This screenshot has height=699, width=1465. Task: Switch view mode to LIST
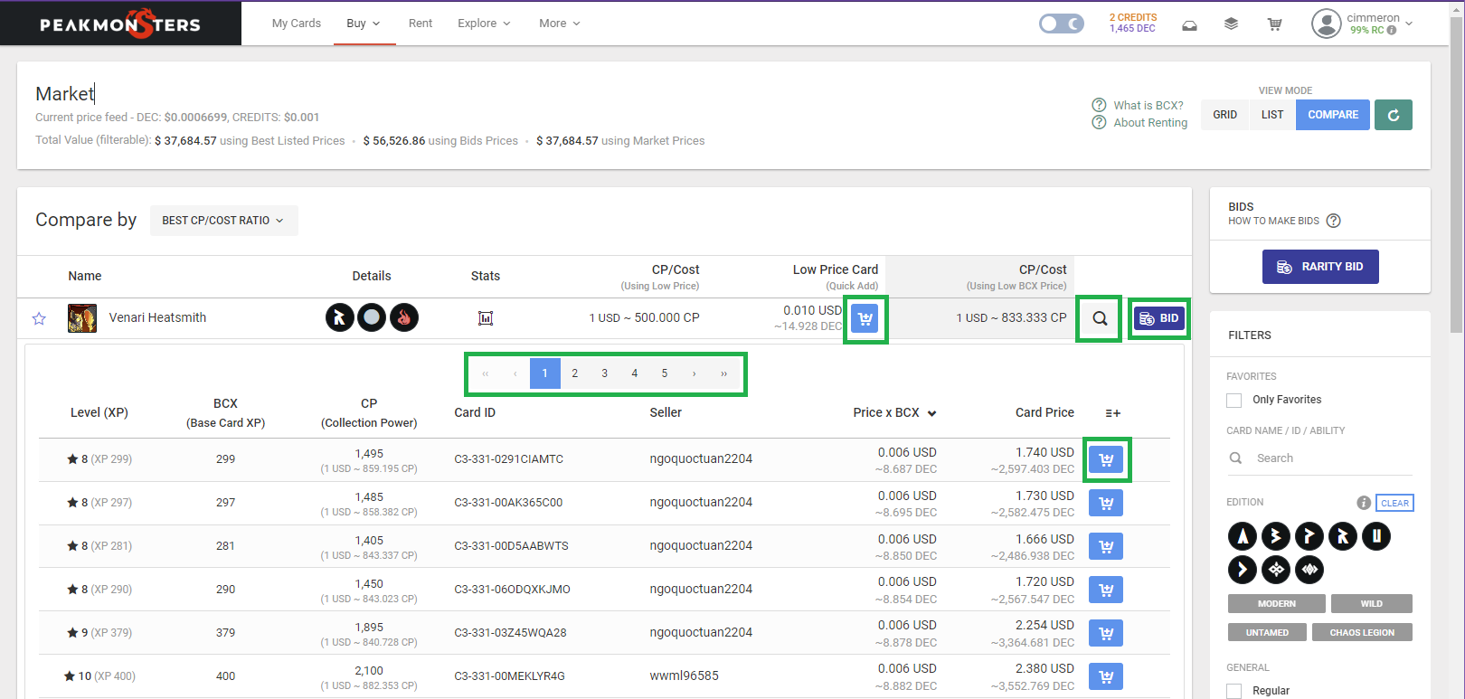[x=1272, y=115]
